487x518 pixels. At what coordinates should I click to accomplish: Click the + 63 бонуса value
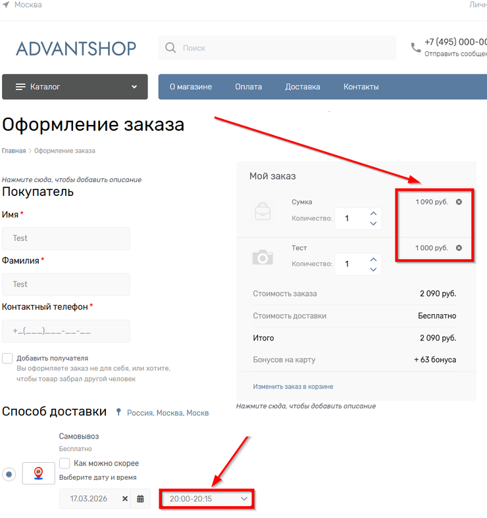pos(435,360)
